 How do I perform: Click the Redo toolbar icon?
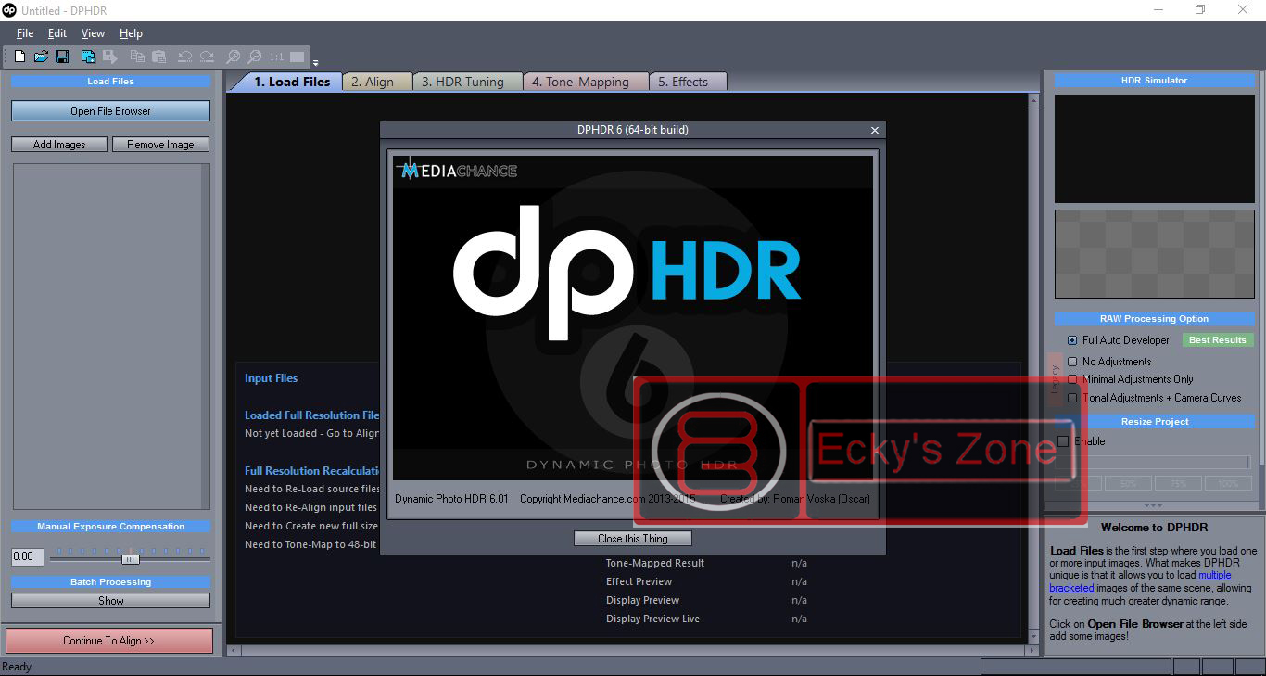click(x=207, y=57)
